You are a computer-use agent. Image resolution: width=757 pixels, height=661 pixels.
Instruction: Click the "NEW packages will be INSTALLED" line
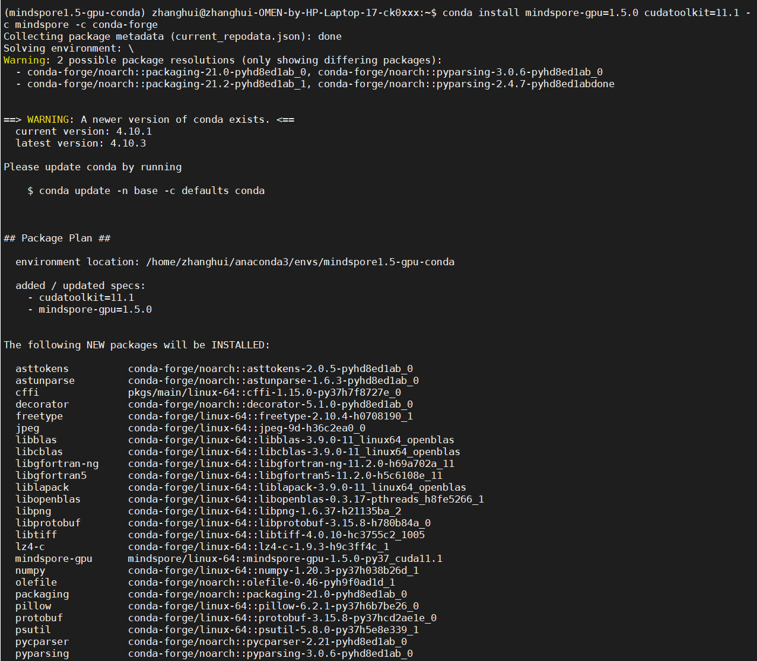click(136, 345)
